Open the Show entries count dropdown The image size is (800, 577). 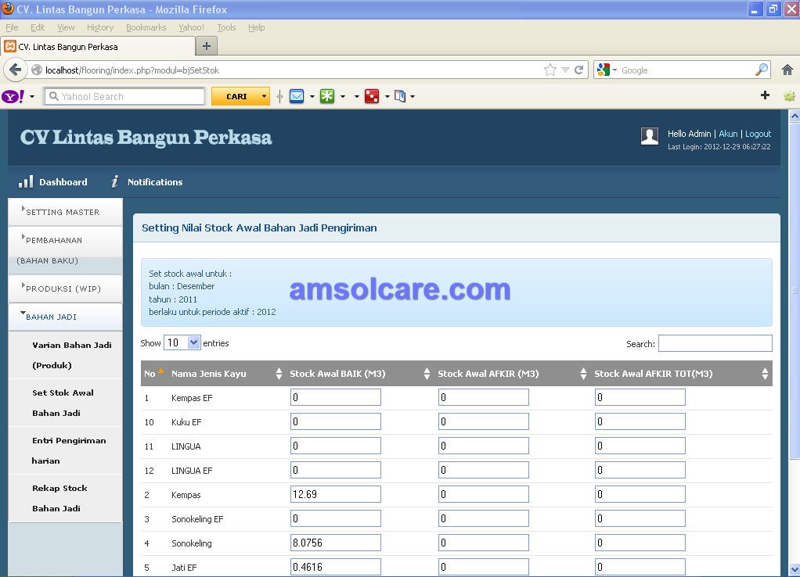pyautogui.click(x=182, y=343)
